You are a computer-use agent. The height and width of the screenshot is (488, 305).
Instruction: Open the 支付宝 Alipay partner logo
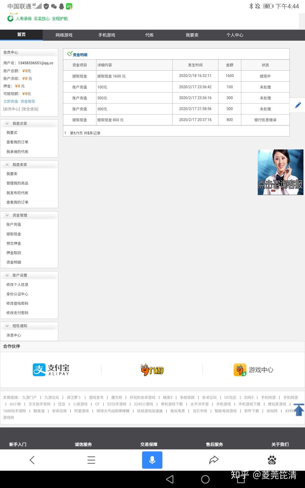pos(51,370)
